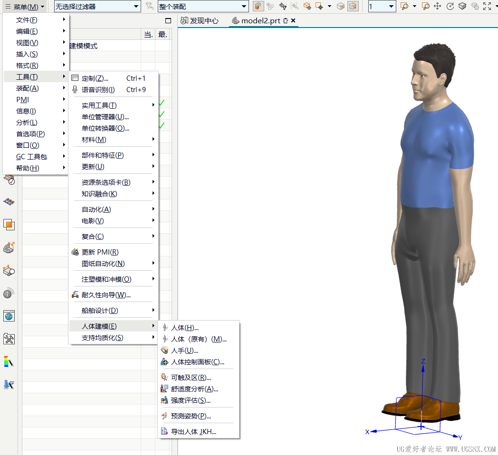Viewport: 498px width, 455px height.
Task: Select the Pan view tool on the toolbar
Action: [437, 6]
